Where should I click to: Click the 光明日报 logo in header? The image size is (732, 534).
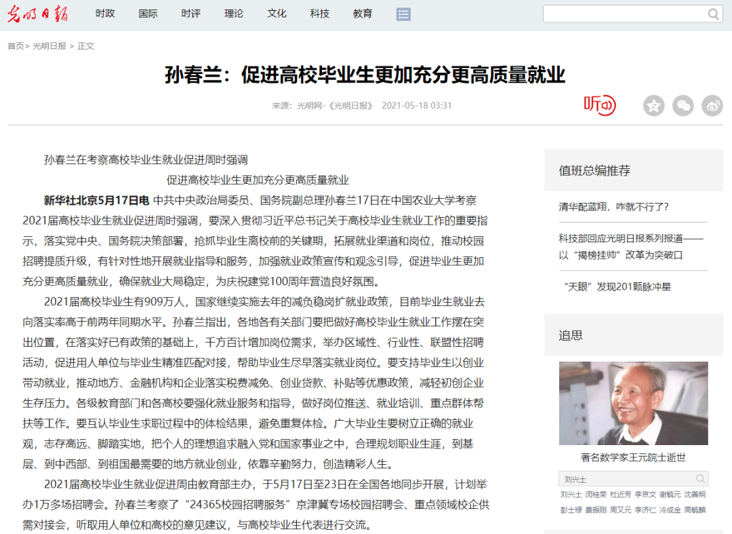tap(37, 14)
